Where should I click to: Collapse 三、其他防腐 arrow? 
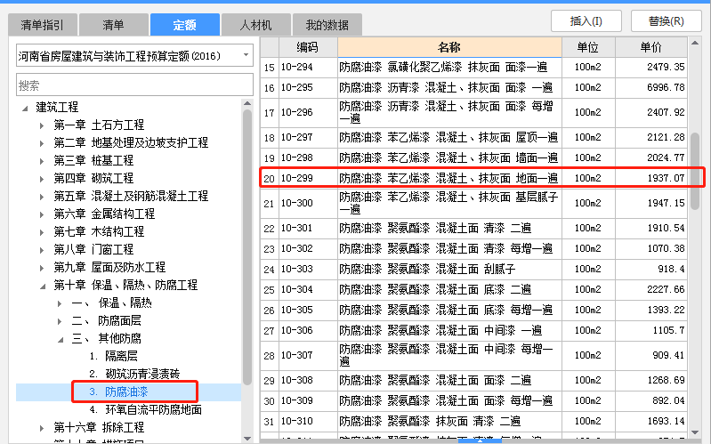click(61, 339)
